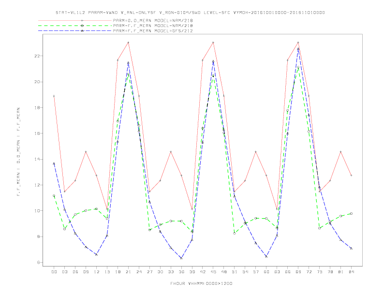The image size is (383, 296).
Task: Click x-axis tick label 24
Action: pyautogui.click(x=139, y=272)
